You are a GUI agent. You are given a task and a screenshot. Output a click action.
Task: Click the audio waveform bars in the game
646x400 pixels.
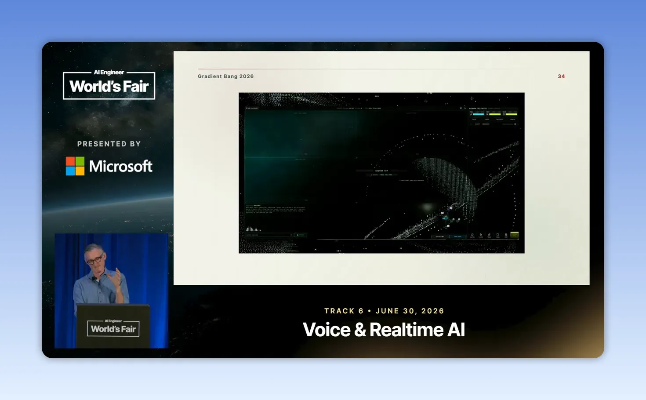click(253, 229)
